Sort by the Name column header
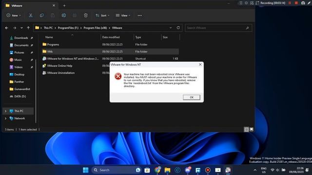The width and height of the screenshot is (312, 175). (x=49, y=37)
